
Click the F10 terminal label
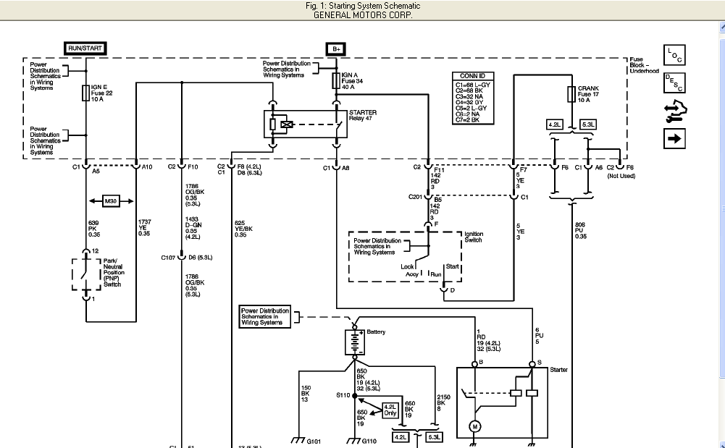coord(193,166)
